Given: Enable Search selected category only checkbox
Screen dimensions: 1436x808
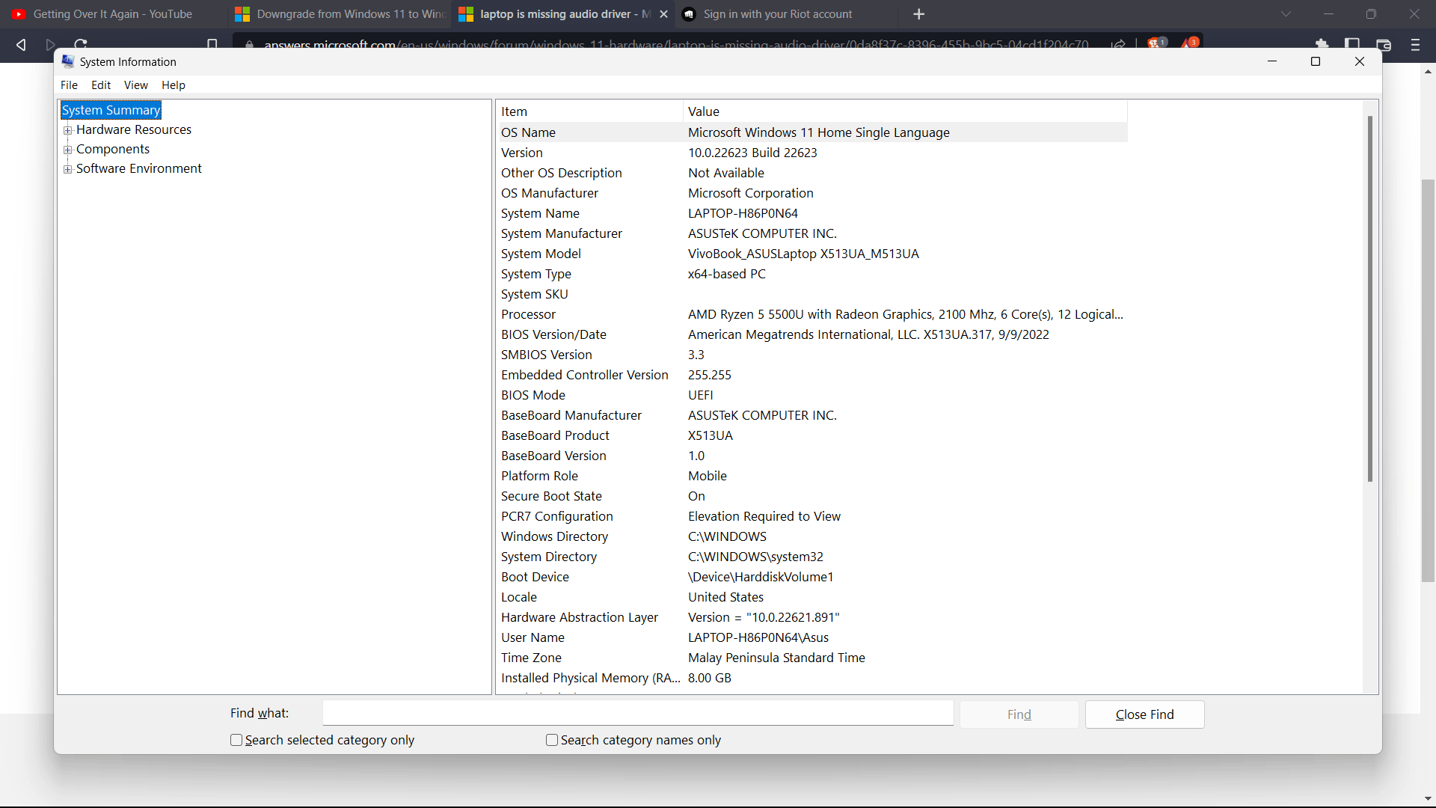Looking at the screenshot, I should [x=236, y=740].
